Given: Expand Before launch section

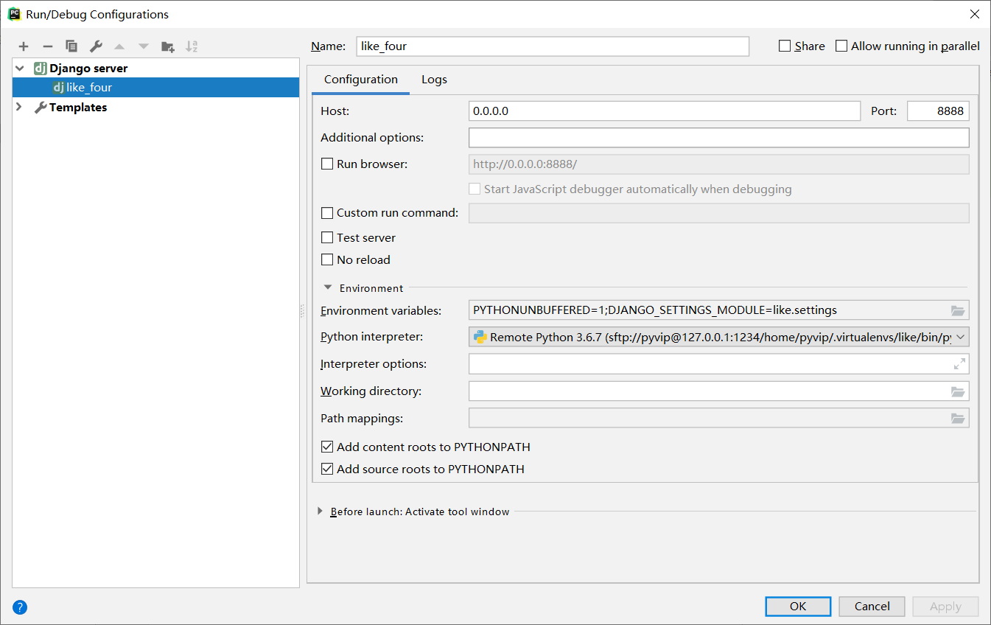Looking at the screenshot, I should (x=320, y=511).
